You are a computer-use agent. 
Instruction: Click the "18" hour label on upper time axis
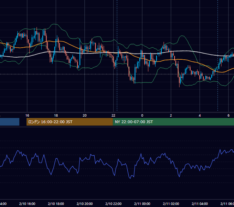click(56, 116)
